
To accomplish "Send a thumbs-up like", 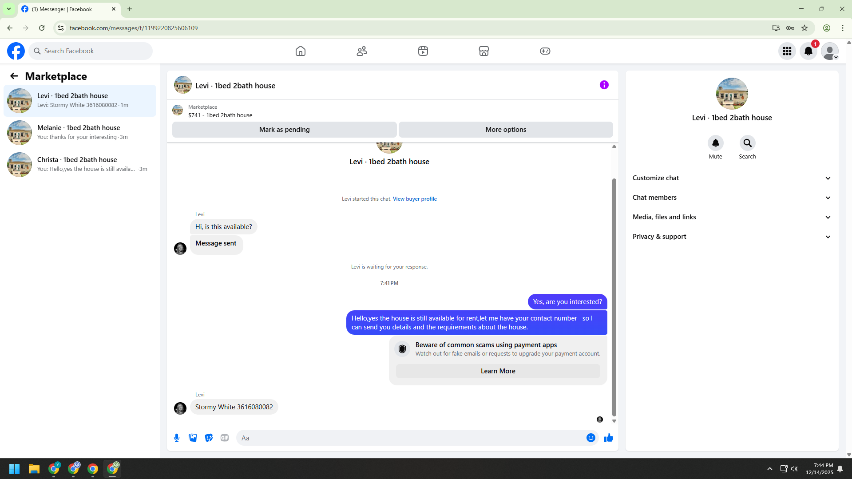I will [609, 438].
